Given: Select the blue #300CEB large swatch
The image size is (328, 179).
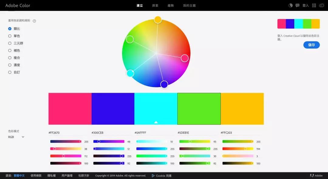Looking at the screenshot, I should [113, 109].
